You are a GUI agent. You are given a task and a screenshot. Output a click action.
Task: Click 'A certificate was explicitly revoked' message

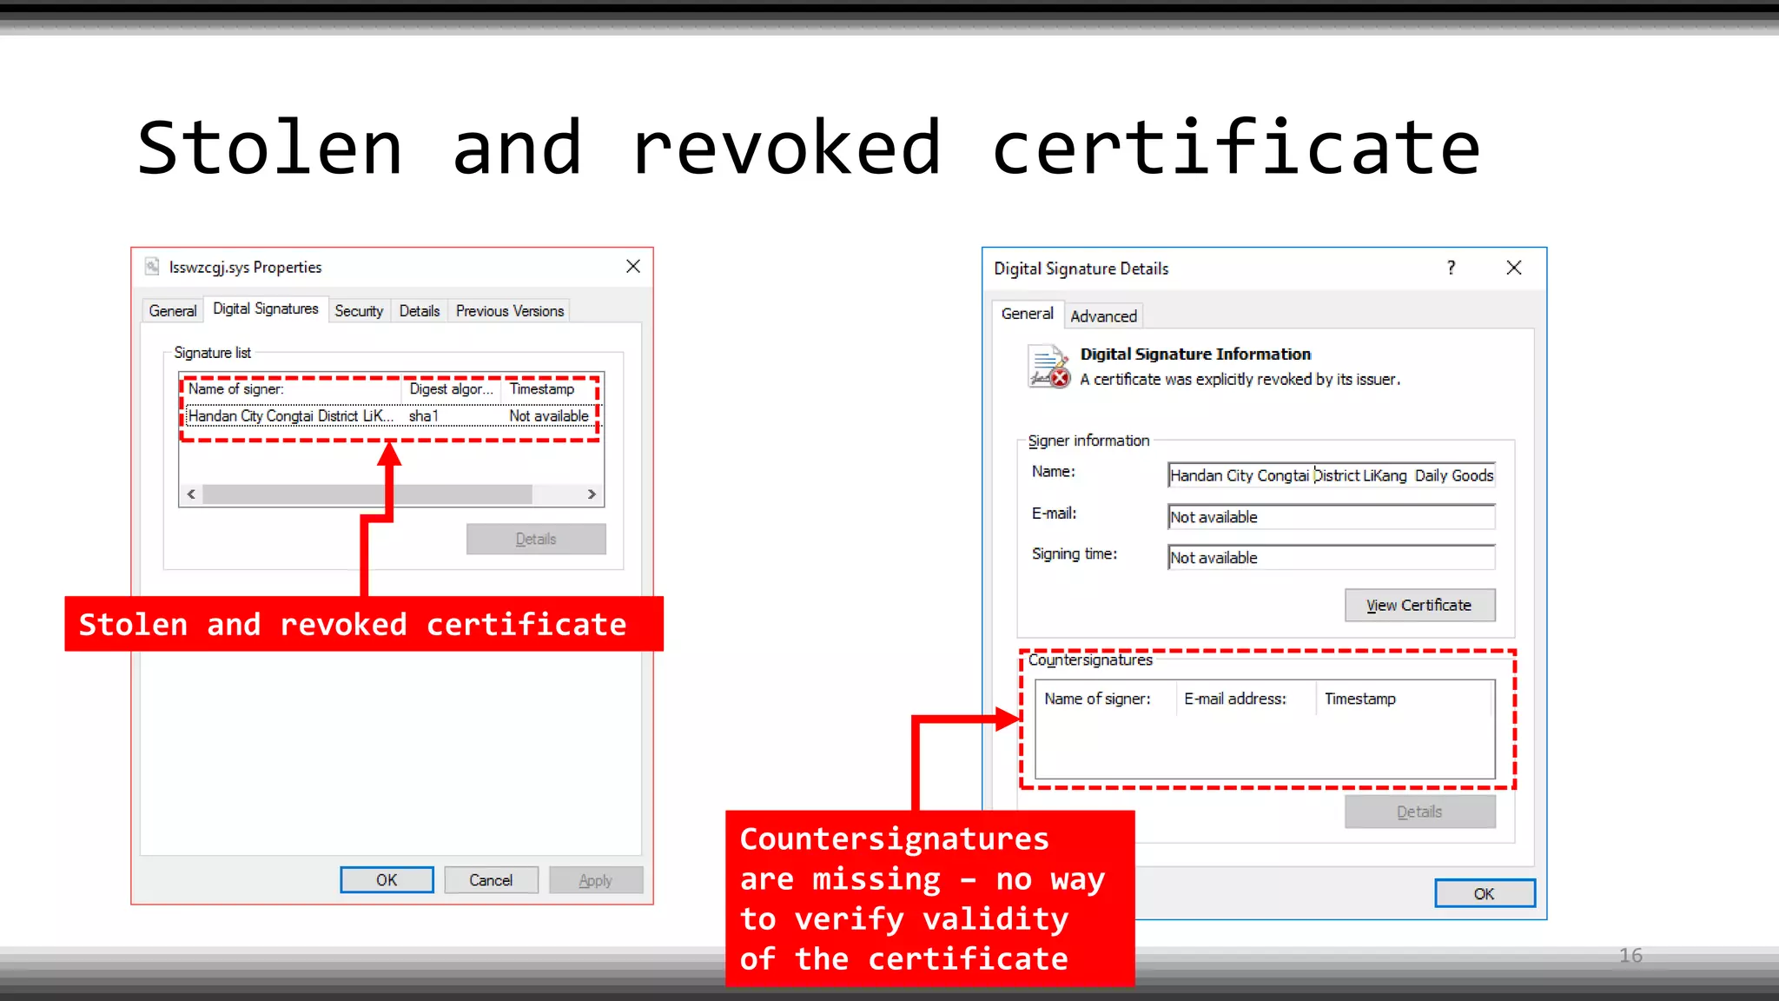[x=1240, y=380]
